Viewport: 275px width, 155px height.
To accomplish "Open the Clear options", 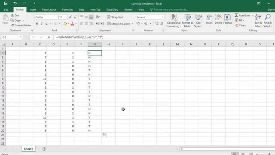I will coord(241,25).
